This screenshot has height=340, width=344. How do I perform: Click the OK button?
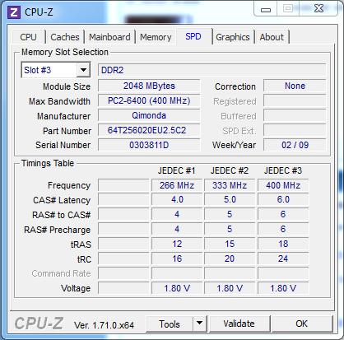[x=302, y=324]
